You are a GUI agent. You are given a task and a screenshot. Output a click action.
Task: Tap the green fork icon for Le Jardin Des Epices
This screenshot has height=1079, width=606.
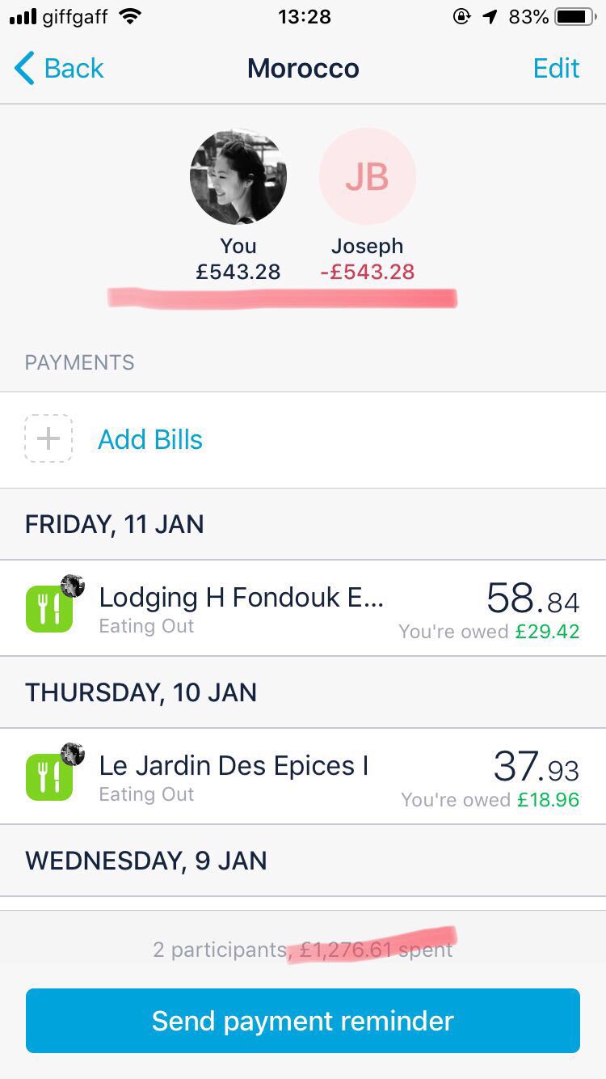(x=49, y=777)
